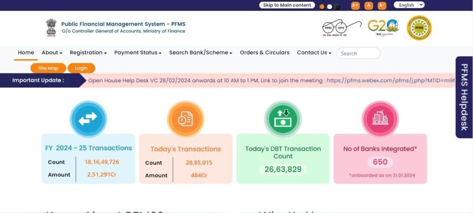Click the O/o Controller General of Accounts subtitle
This screenshot has width=473, height=213.
(x=124, y=31)
